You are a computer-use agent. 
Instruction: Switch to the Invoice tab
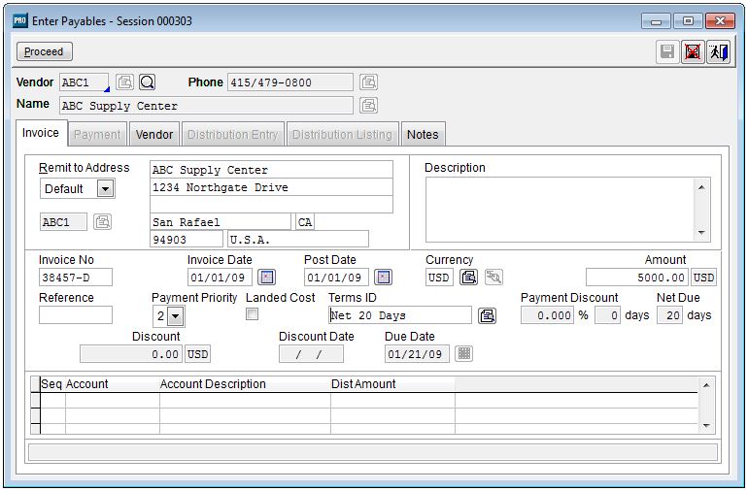[x=41, y=133]
